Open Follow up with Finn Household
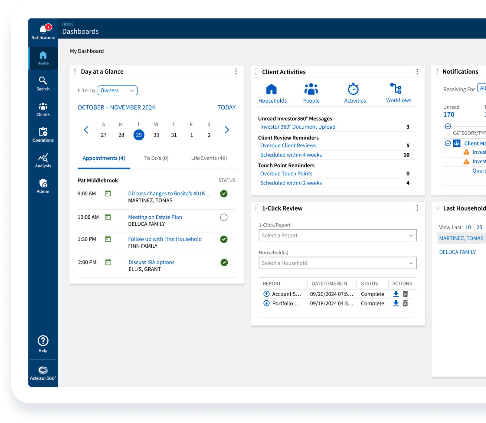The height and width of the screenshot is (423, 486). point(165,239)
